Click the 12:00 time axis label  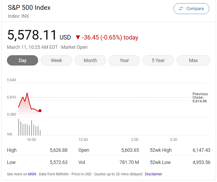(x=83, y=140)
